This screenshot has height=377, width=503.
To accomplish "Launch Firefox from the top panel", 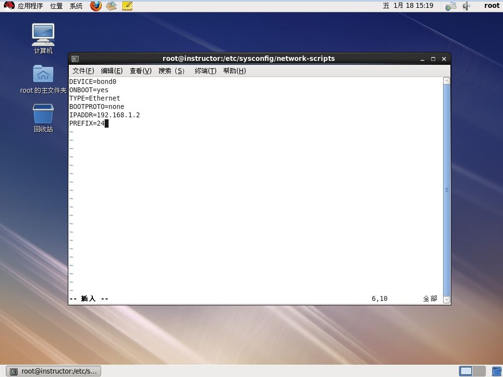I will tap(96, 6).
